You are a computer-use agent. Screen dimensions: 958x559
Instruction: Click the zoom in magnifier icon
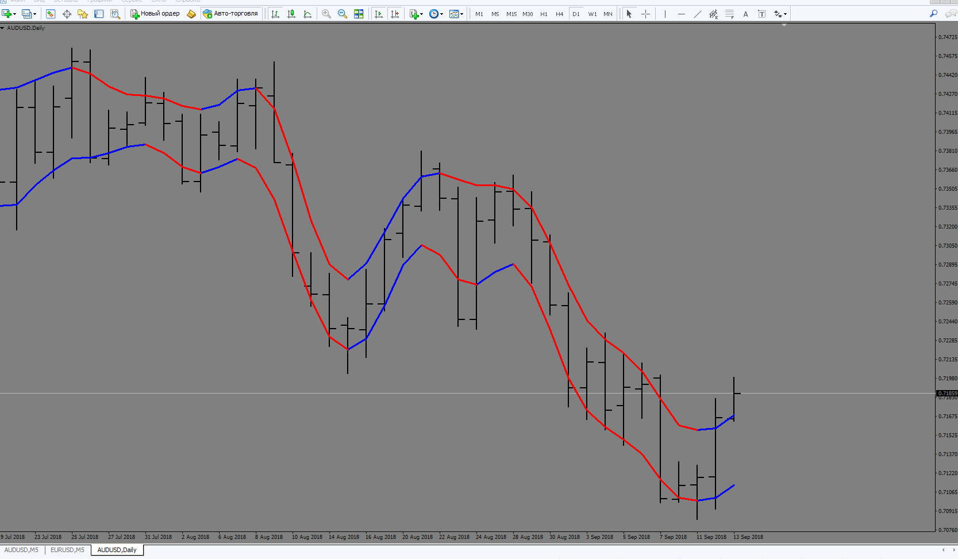[326, 14]
